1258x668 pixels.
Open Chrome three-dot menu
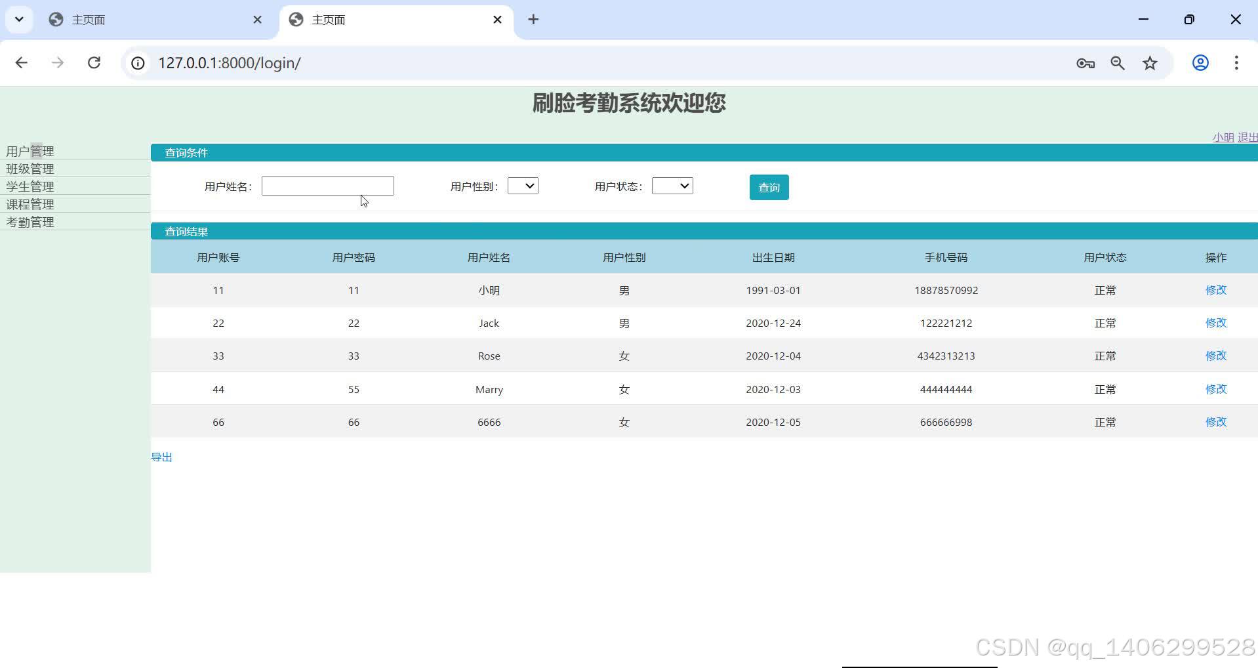1236,63
